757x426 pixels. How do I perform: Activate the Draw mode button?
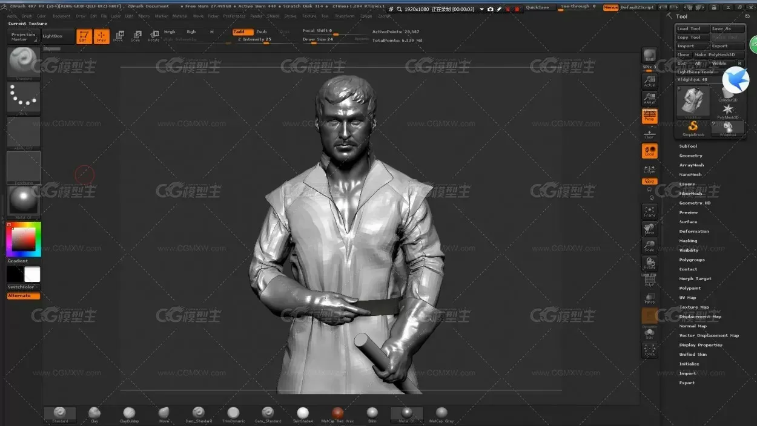(x=101, y=36)
